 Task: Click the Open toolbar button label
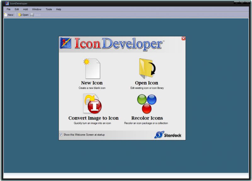26,15
